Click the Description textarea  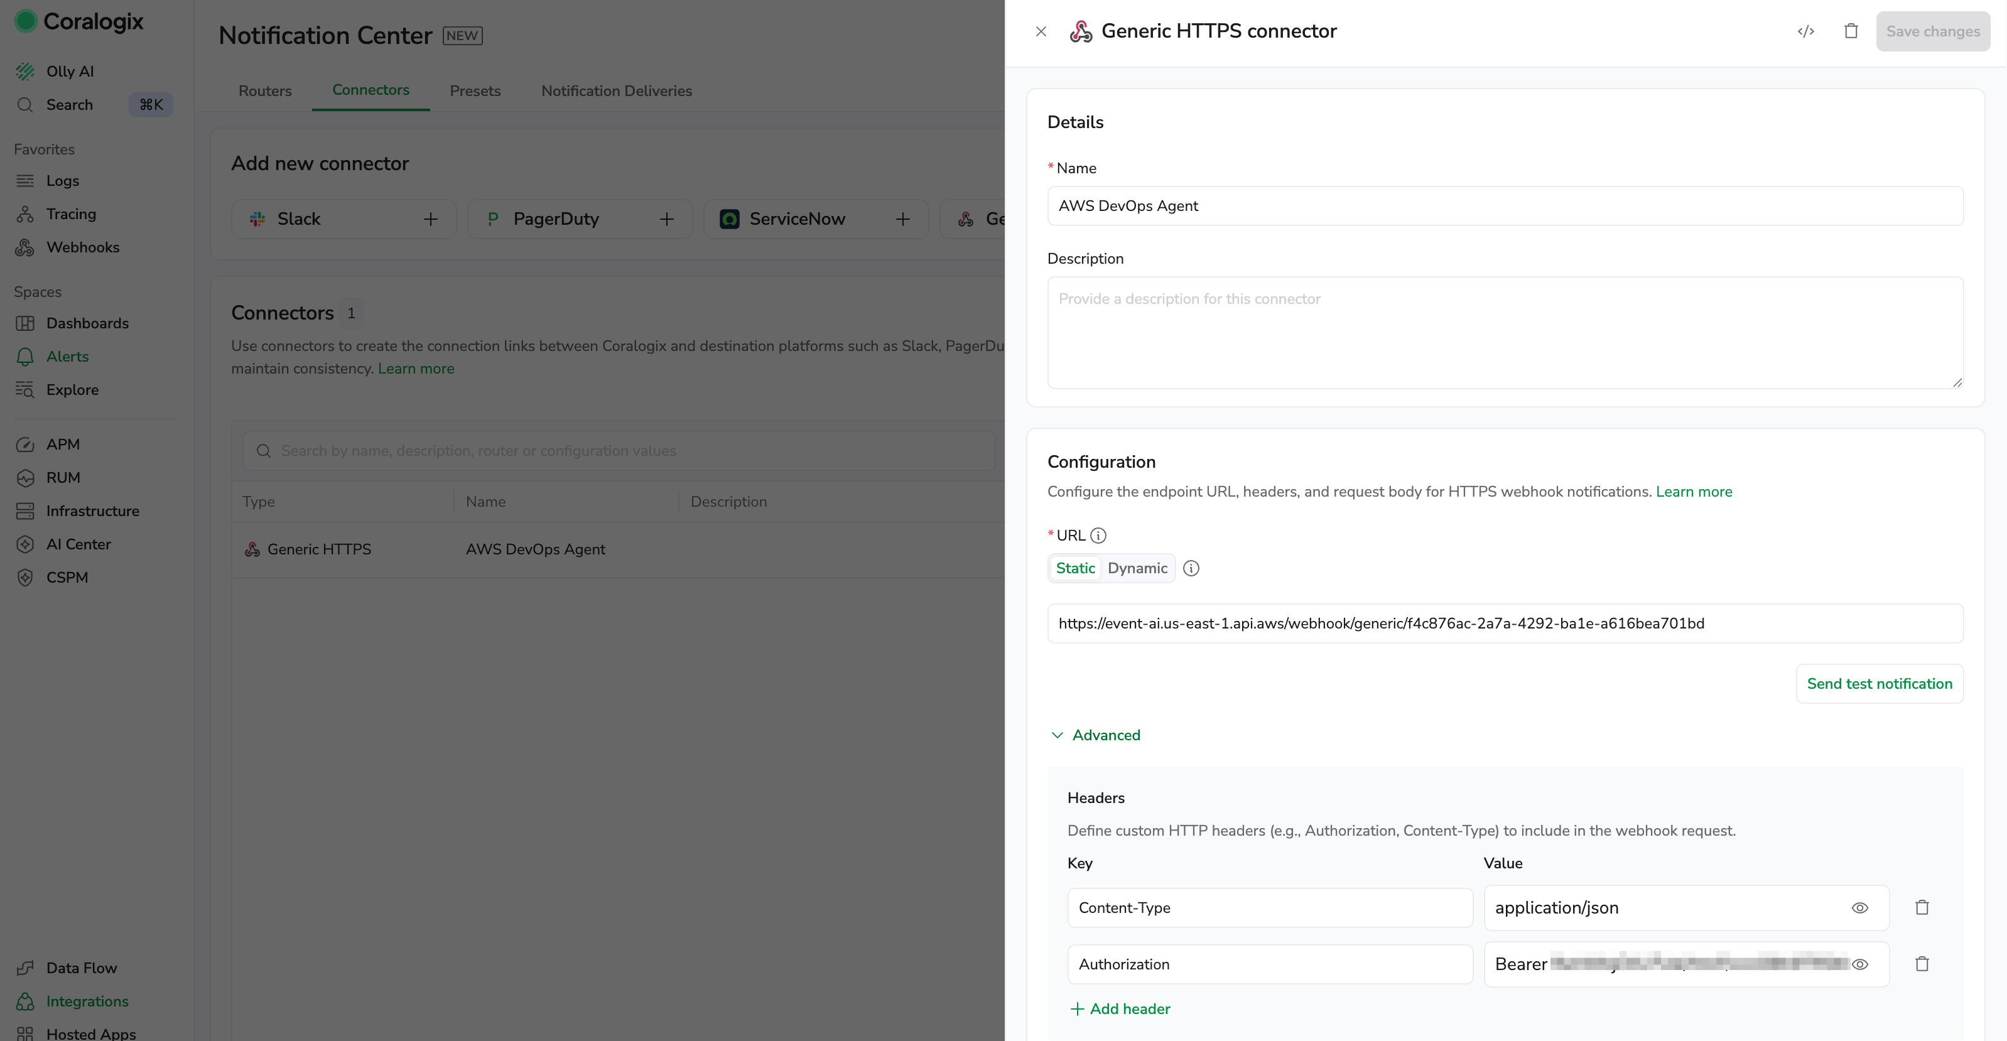point(1505,333)
